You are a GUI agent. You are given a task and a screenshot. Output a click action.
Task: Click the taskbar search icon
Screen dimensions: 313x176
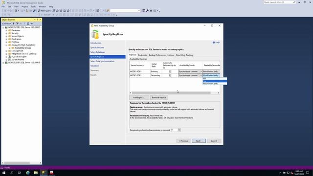12,173
